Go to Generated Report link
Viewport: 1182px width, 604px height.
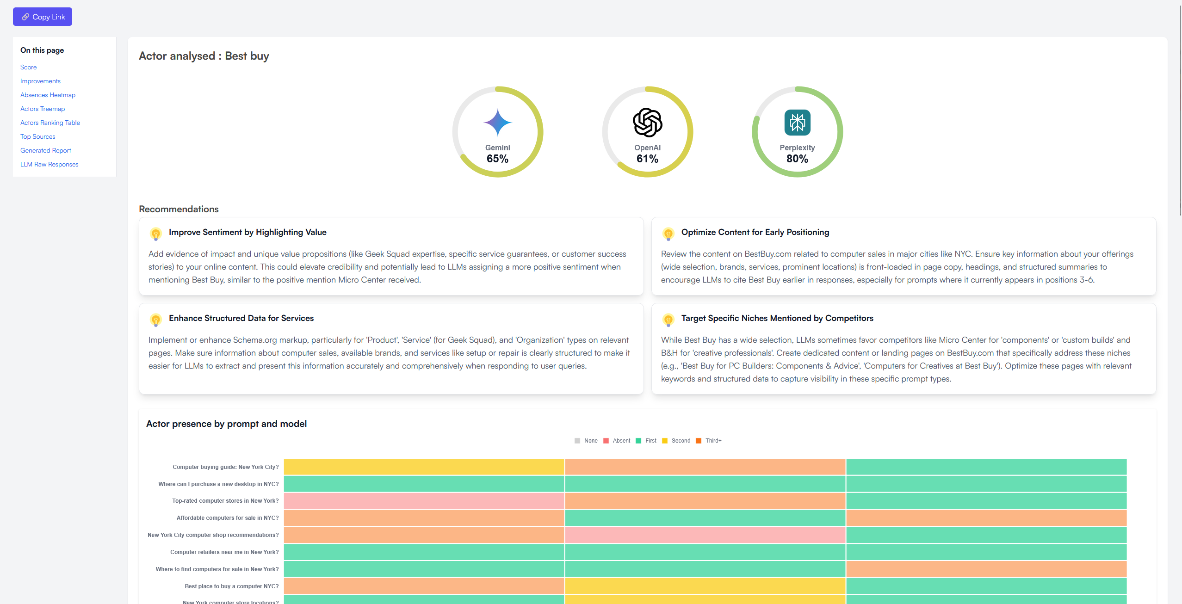pos(45,150)
